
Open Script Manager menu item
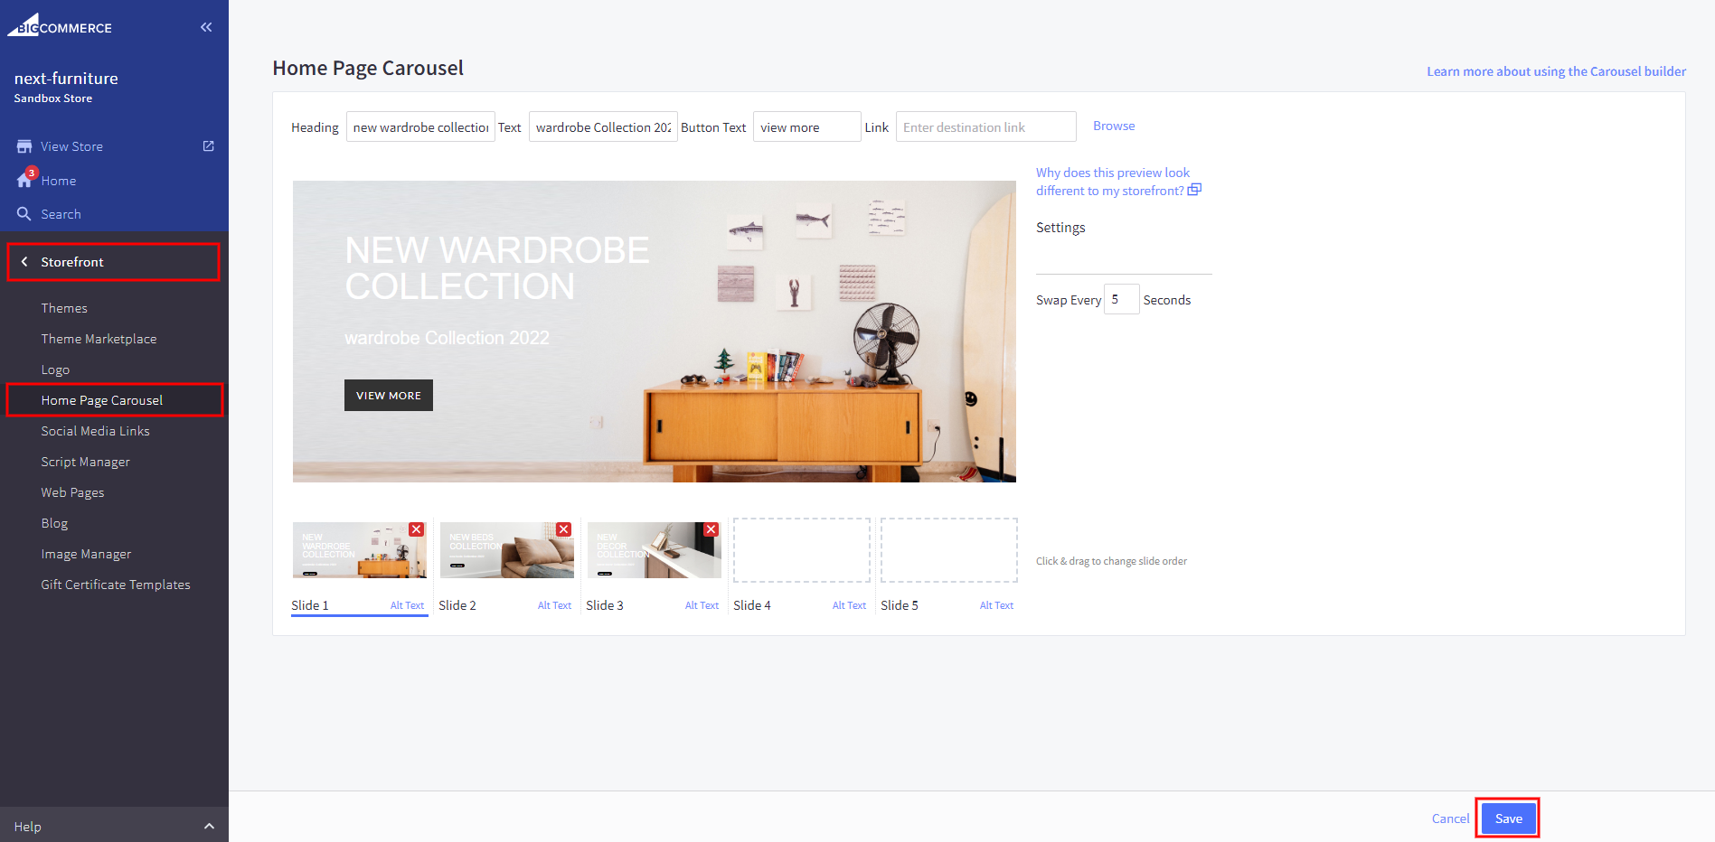(85, 462)
